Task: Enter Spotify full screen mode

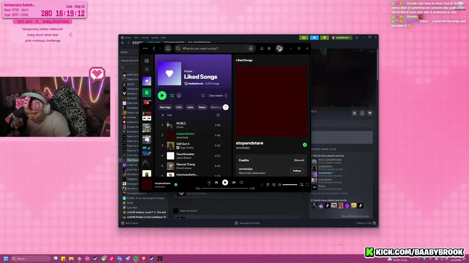Action: (x=307, y=185)
